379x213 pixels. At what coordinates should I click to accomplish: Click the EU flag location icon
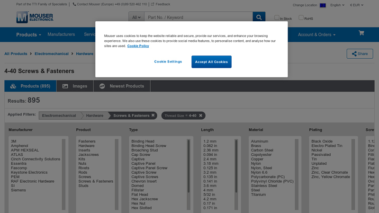click(323, 5)
